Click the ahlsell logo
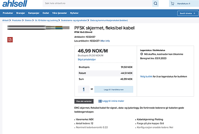The height and width of the screenshot is (134, 199). click(15, 3)
